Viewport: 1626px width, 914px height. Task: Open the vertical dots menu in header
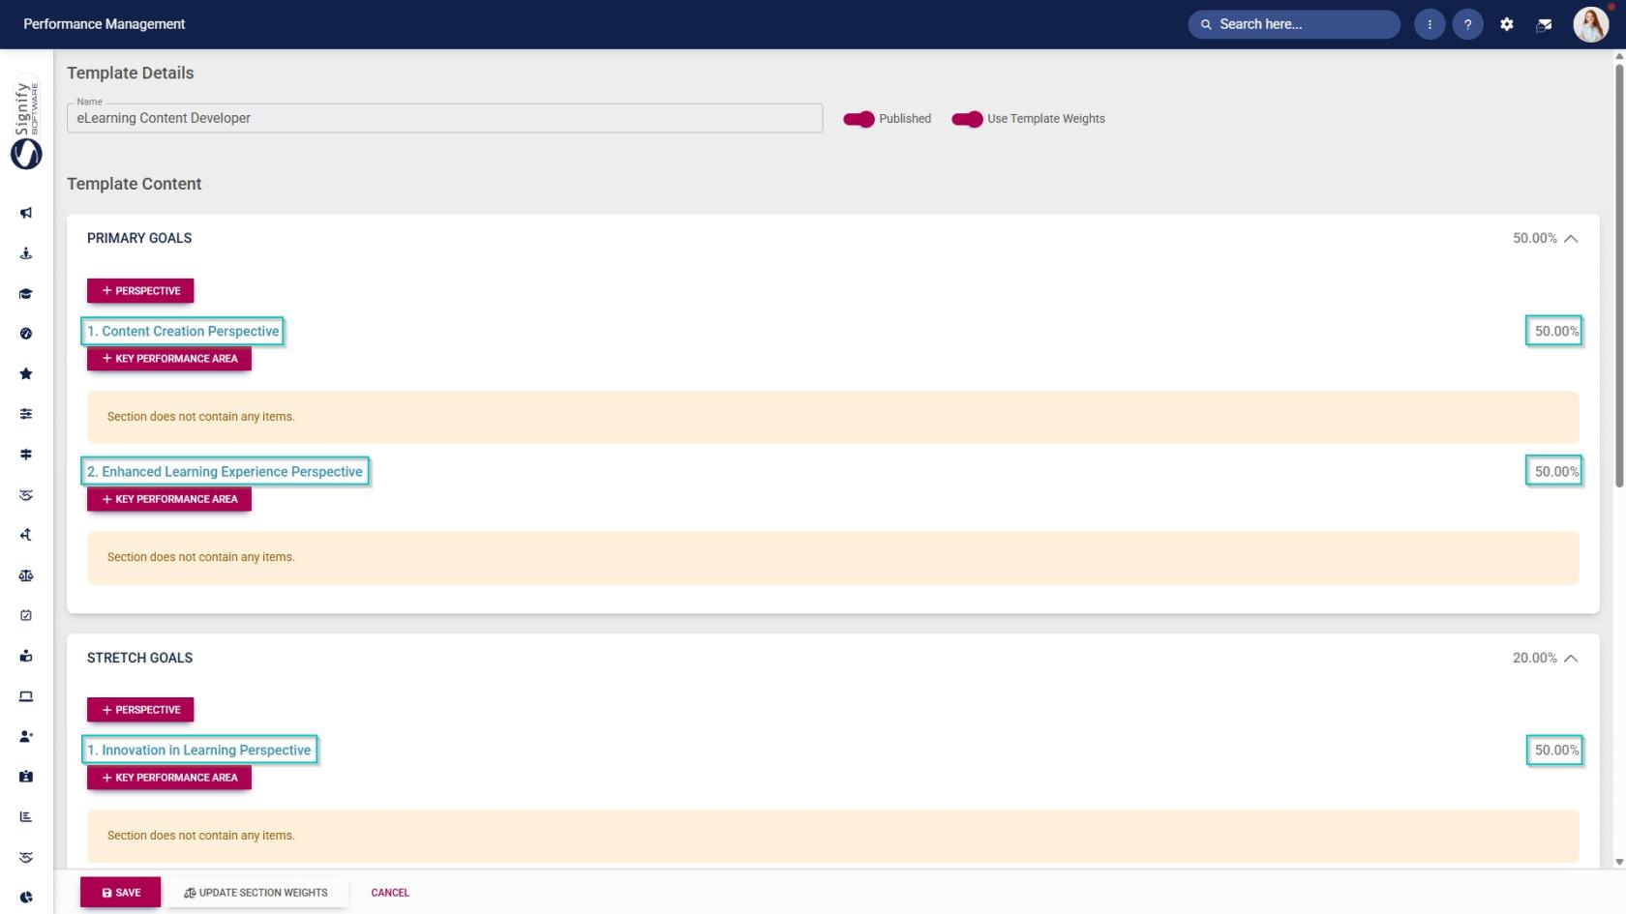pyautogui.click(x=1430, y=24)
